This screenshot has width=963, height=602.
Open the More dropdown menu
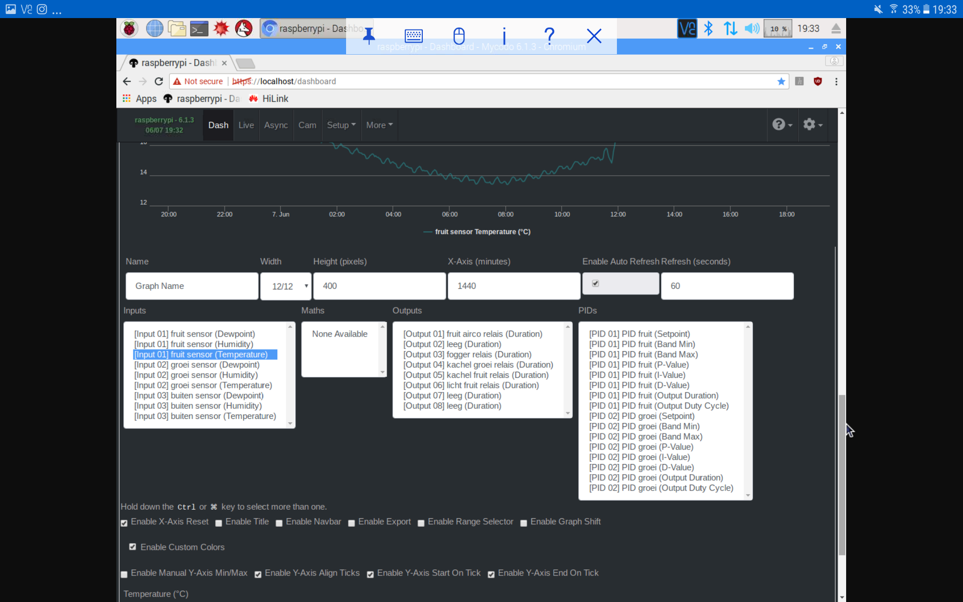coord(379,125)
